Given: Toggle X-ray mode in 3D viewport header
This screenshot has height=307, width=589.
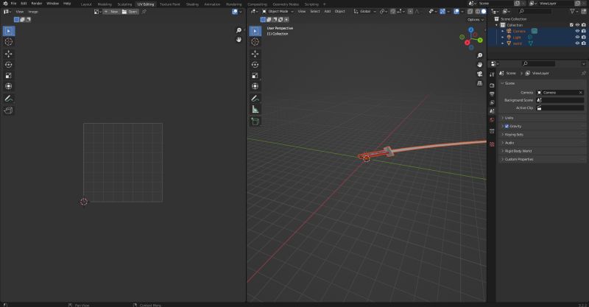Looking at the screenshot, I should click(x=470, y=12).
